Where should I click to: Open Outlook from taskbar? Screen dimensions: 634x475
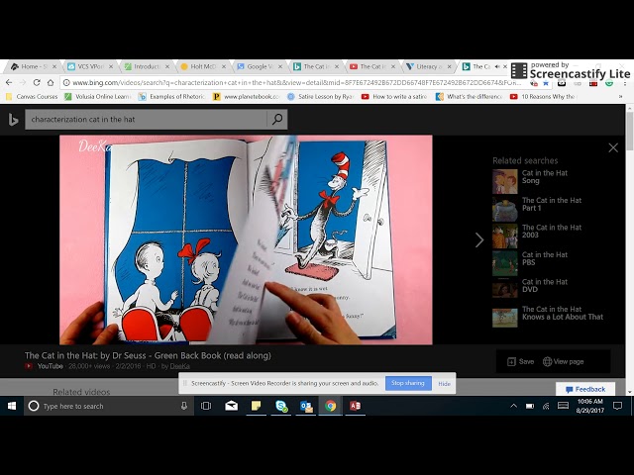coord(306,406)
